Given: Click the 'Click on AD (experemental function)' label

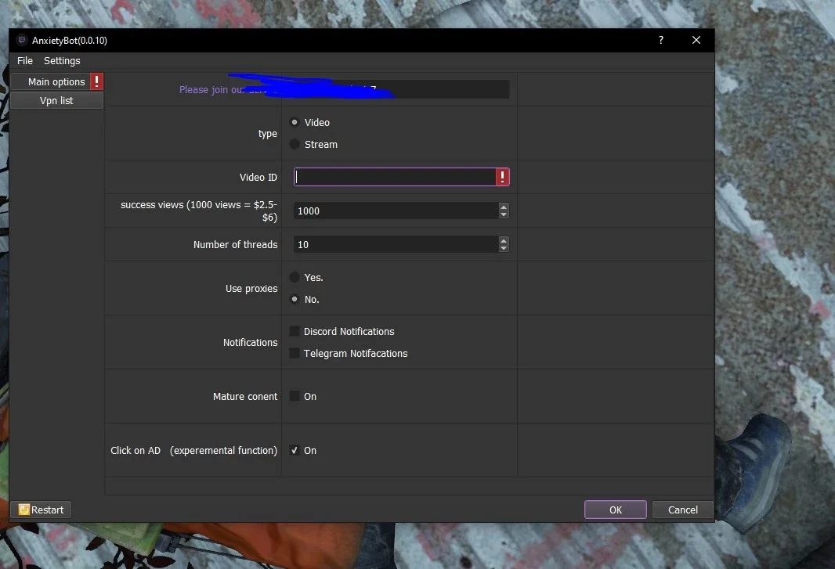Looking at the screenshot, I should (x=193, y=450).
